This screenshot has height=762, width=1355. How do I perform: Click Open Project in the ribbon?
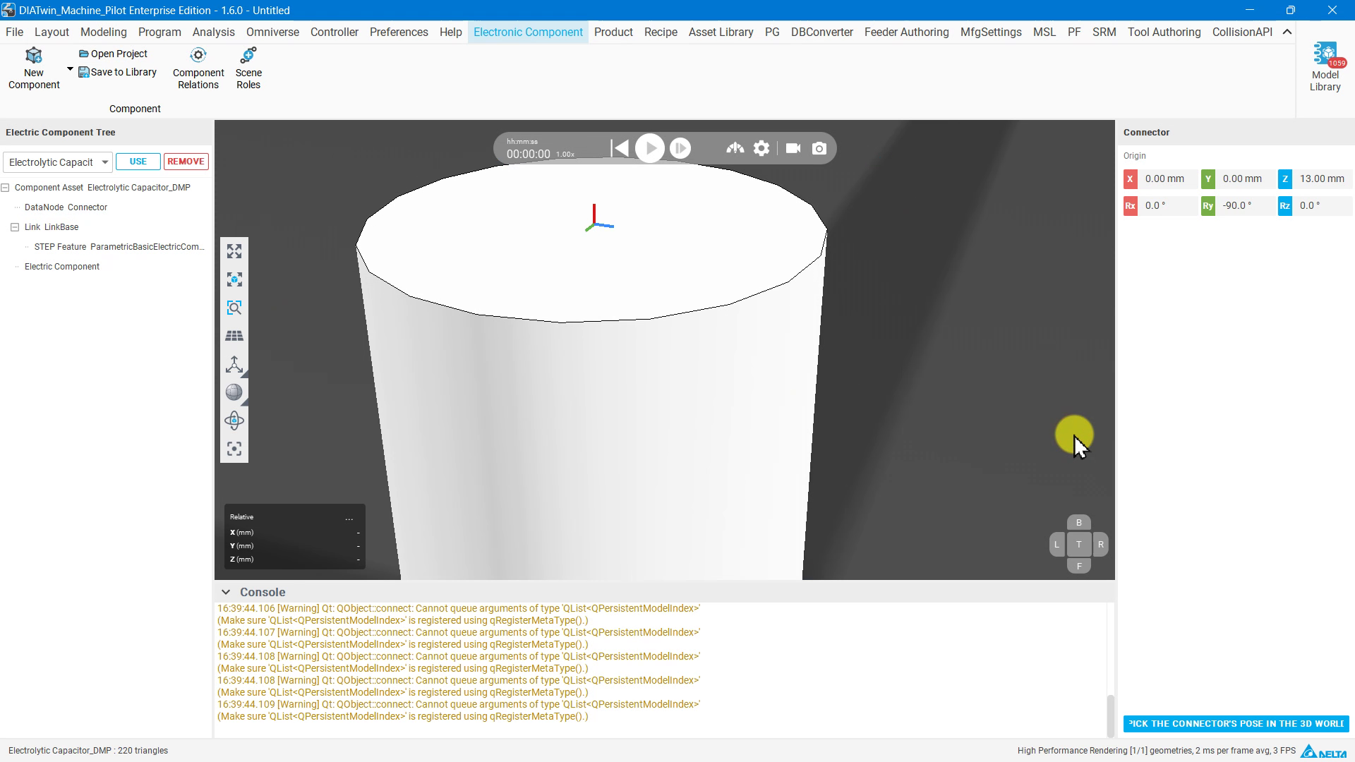click(113, 54)
